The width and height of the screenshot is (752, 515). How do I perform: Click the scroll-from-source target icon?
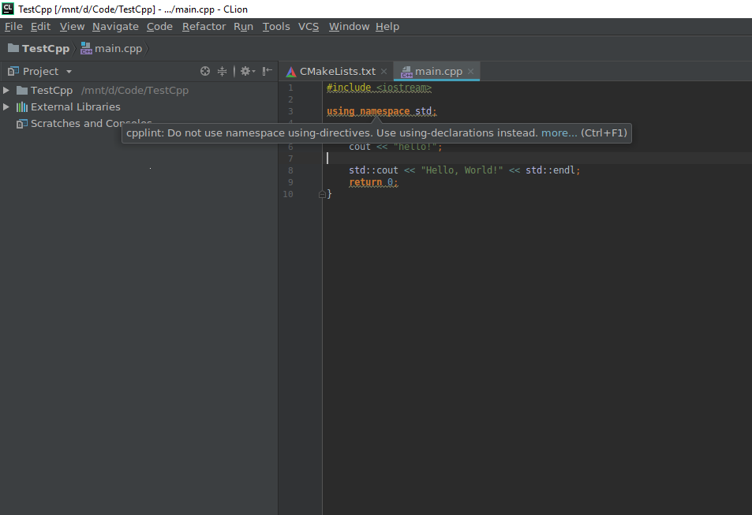[205, 71]
